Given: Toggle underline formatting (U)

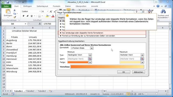Looking at the screenshot, I should 32,16.
